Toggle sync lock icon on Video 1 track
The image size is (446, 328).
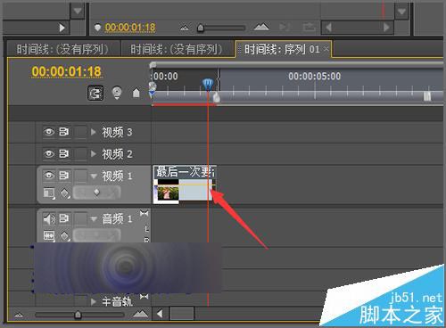coord(64,176)
